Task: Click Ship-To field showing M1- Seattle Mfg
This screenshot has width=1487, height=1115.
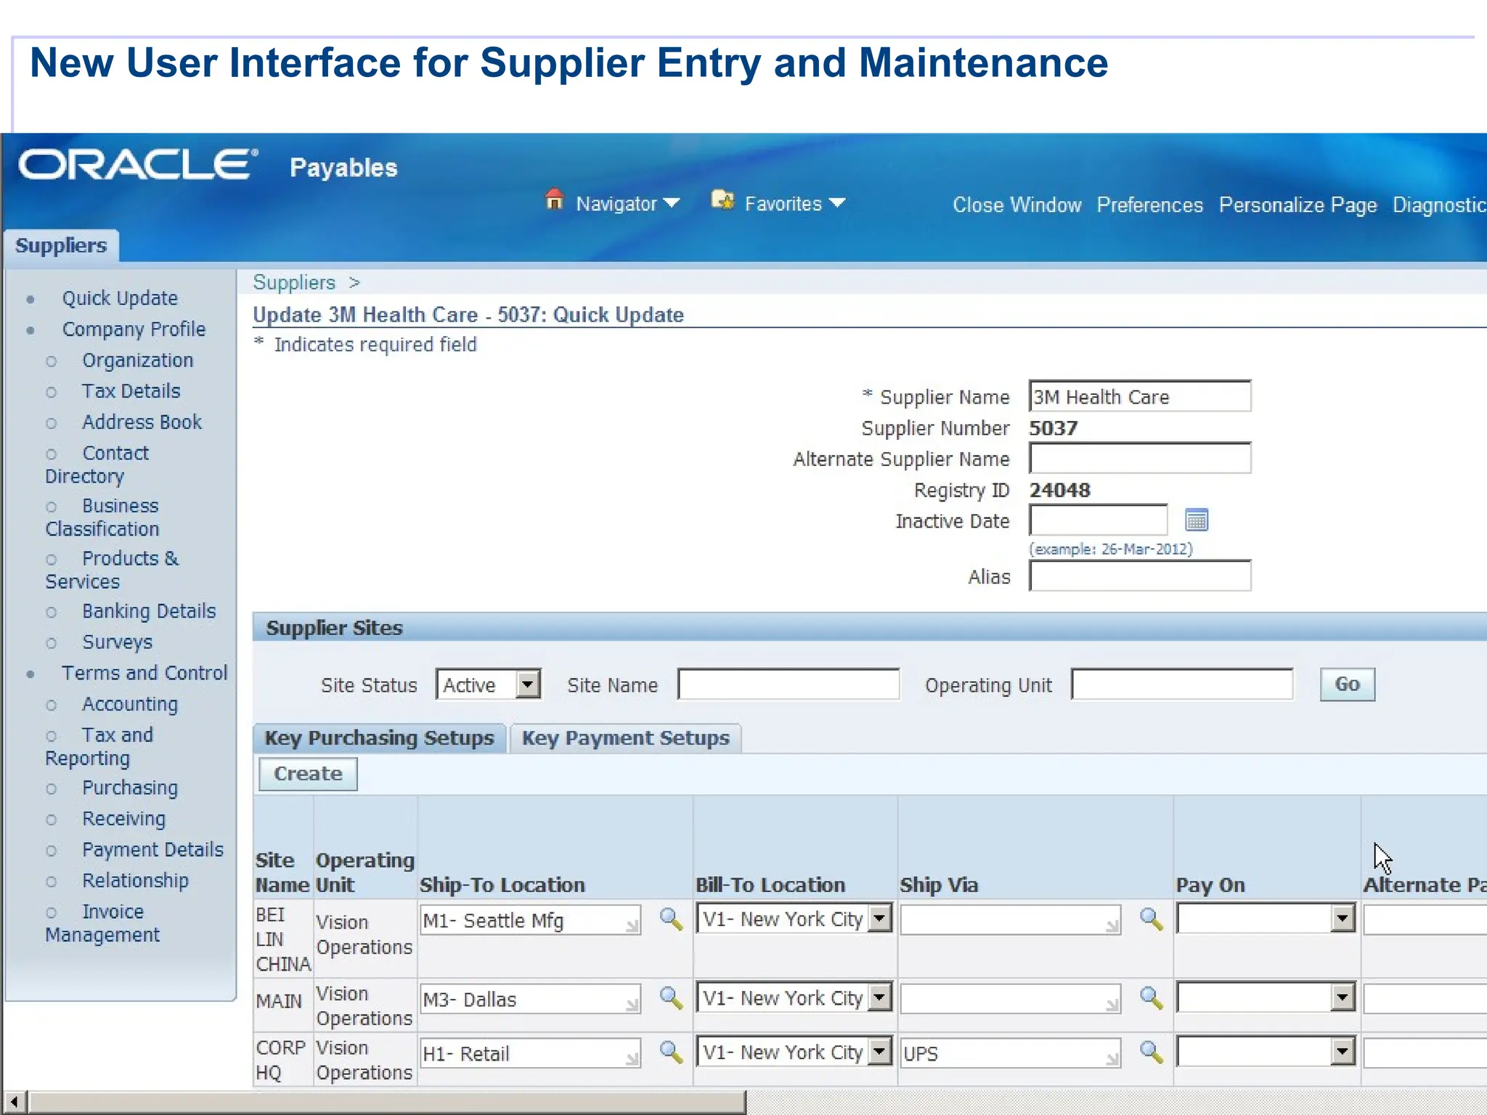Action: pyautogui.click(x=530, y=920)
